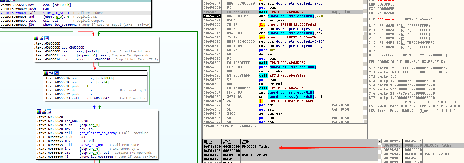
Task: Click edit icon on loc_6D65660E node
Action: tap(41, 38)
